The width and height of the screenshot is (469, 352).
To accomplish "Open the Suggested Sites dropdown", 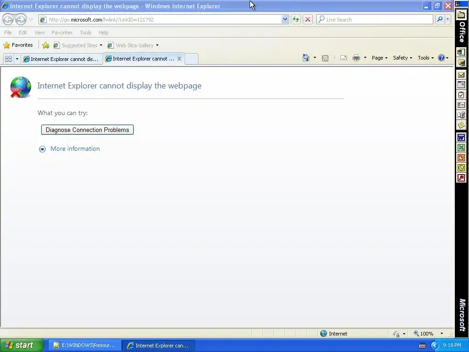I will (78, 45).
